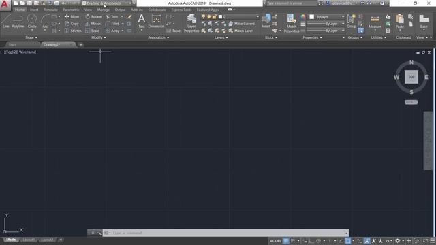Insert a Table from Annotation panel
The height and width of the screenshot is (245, 436).
(174, 31)
